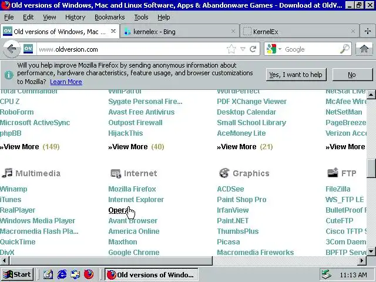The width and height of the screenshot is (376, 282).
Task: Select the Old versions of Windo... taskbar button
Action: [x=152, y=274]
